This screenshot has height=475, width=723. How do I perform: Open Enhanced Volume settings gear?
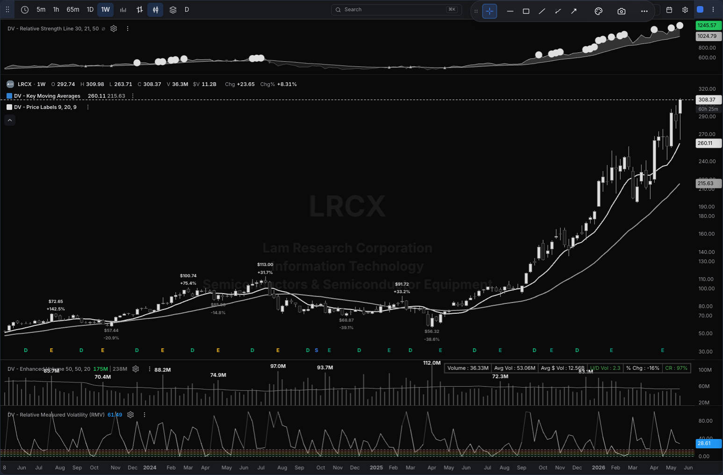136,369
